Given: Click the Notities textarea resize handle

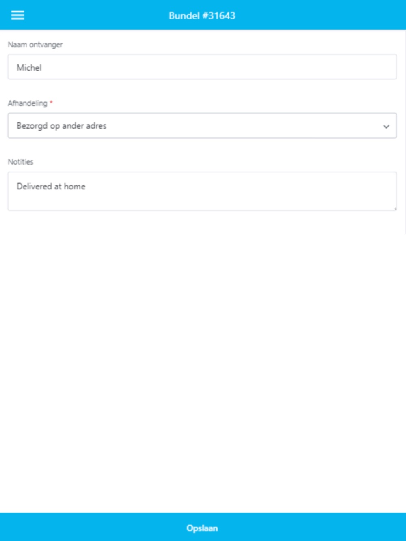Looking at the screenshot, I should (395, 208).
